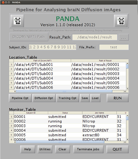Click the File_Prefix field containing test
This screenshot has width=138, height=159.
[114, 47]
